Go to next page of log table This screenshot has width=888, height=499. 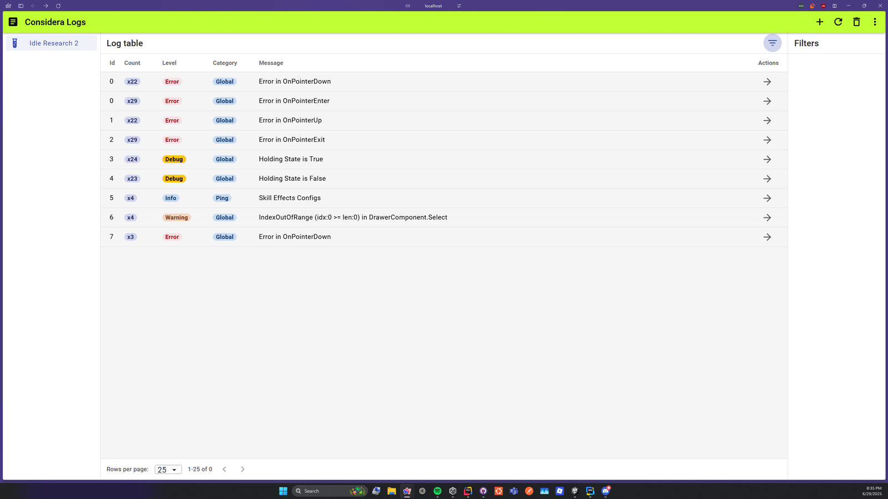coord(243,469)
